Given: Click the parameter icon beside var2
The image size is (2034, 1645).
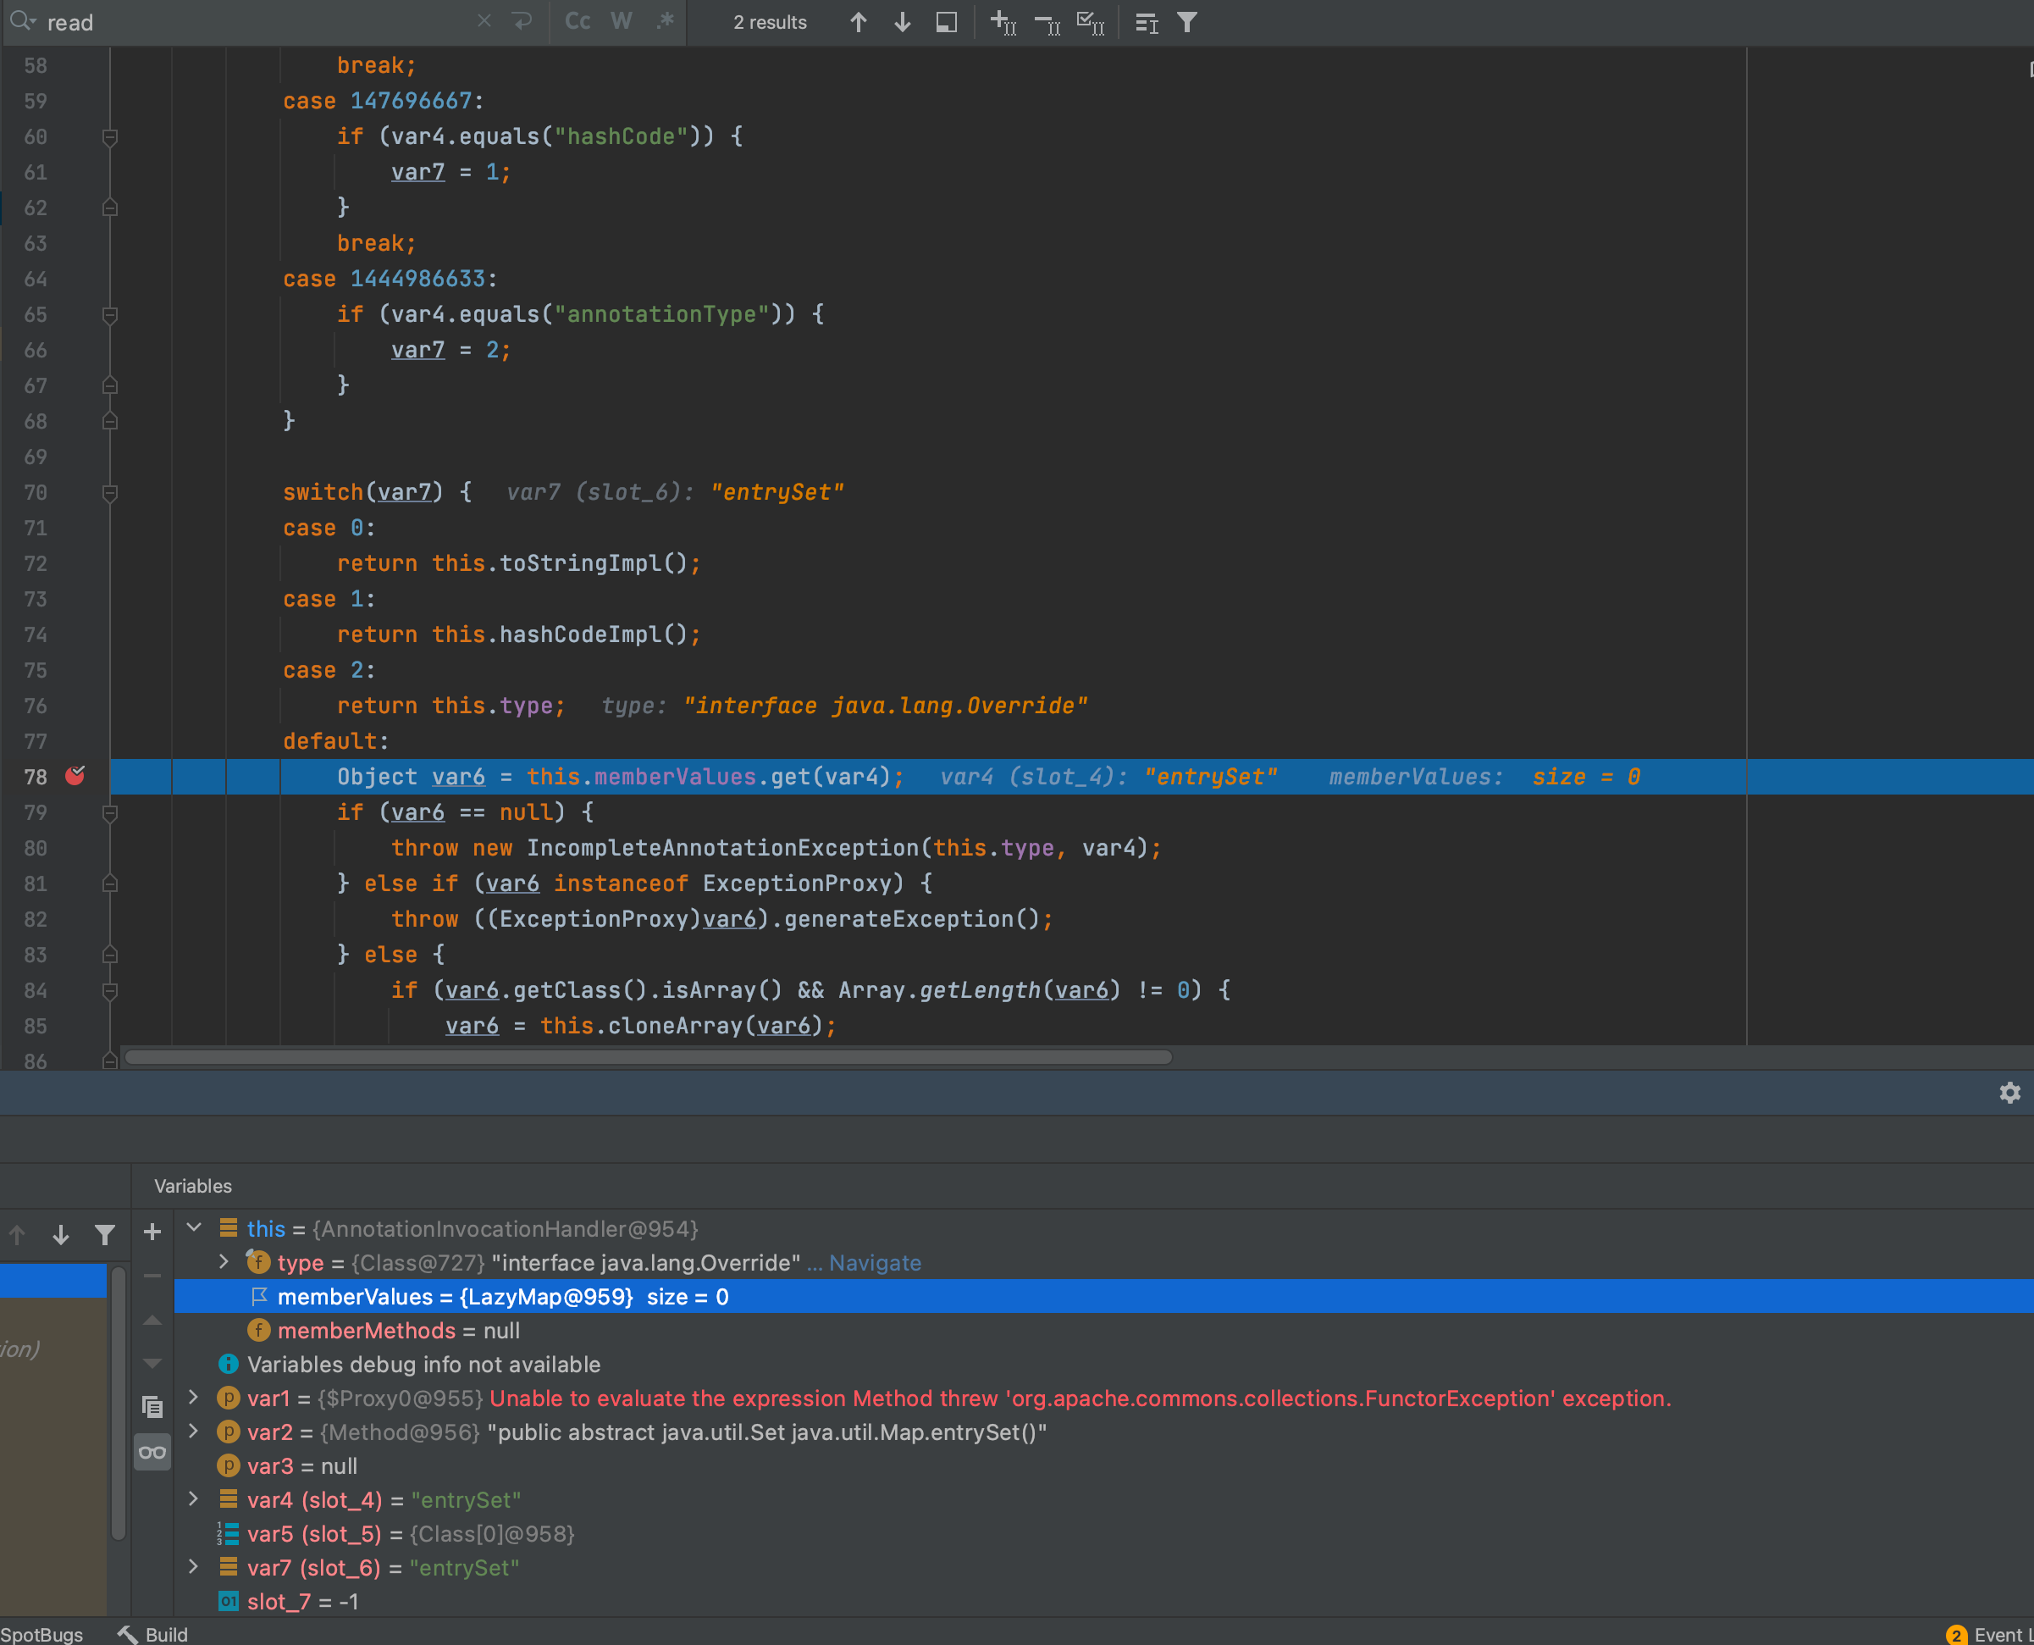Looking at the screenshot, I should 229,1432.
